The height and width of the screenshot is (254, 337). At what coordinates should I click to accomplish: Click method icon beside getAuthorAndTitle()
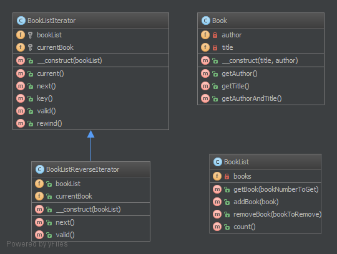(205, 98)
